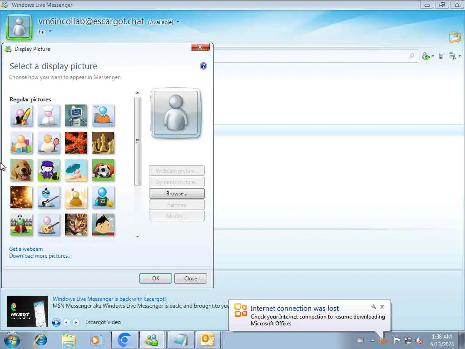The image size is (465, 349).
Task: Confirm with the OK button
Action: click(156, 279)
